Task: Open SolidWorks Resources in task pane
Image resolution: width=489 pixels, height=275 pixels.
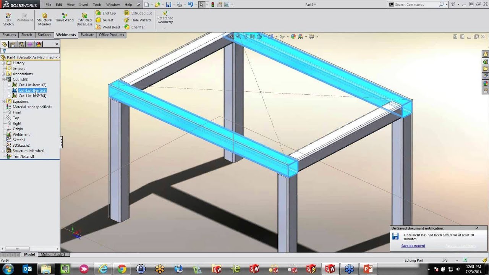Action: (486, 54)
